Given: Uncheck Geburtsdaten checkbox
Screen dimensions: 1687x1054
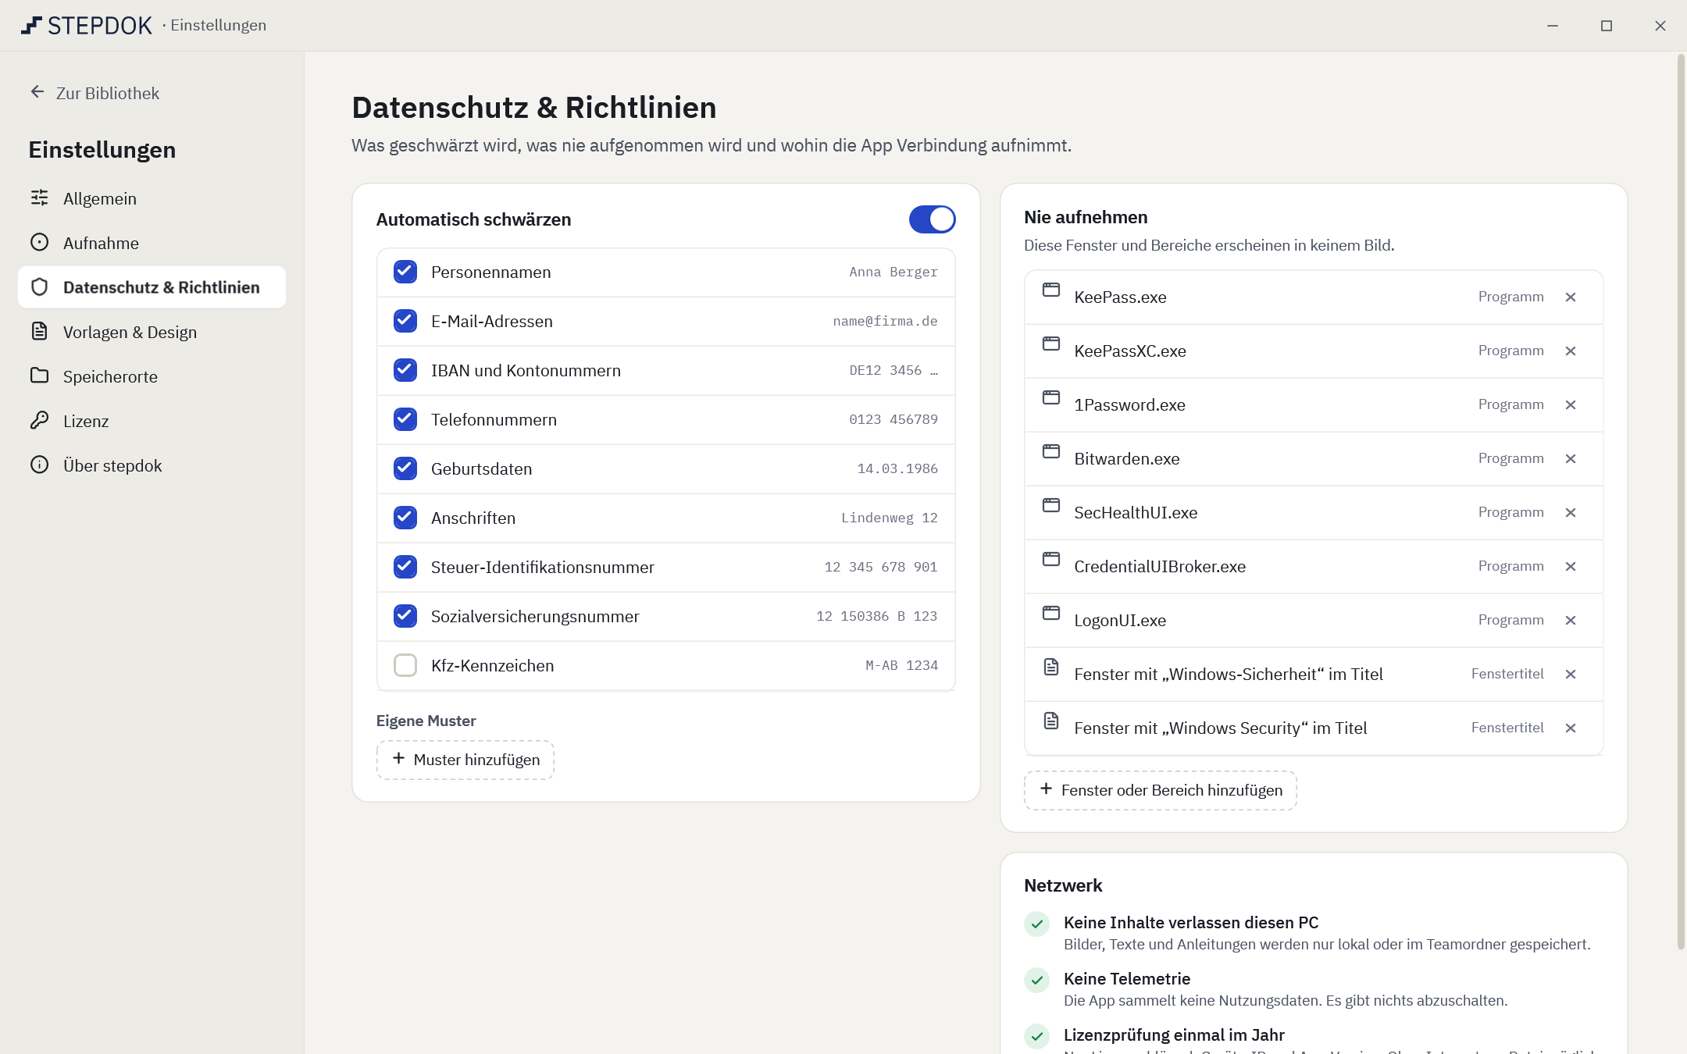Looking at the screenshot, I should [405, 468].
